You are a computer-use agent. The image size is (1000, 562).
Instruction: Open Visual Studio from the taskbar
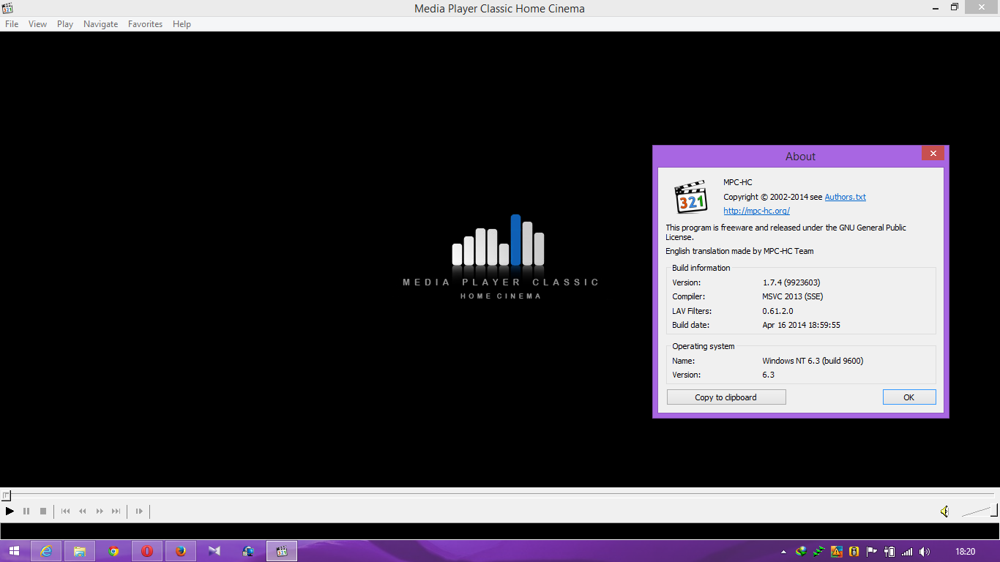coord(214,551)
